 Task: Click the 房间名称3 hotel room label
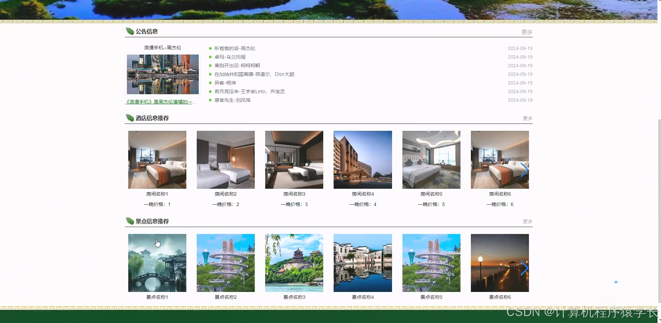tap(294, 194)
